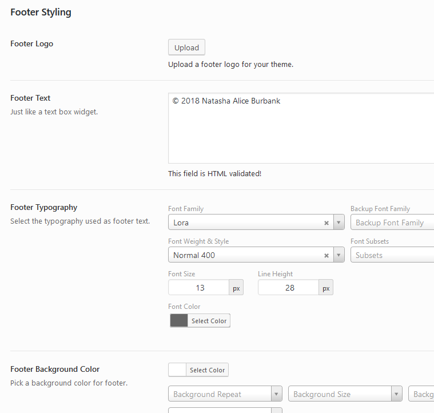The width and height of the screenshot is (434, 413).
Task: Click the white footer background color swatch
Action: click(177, 370)
